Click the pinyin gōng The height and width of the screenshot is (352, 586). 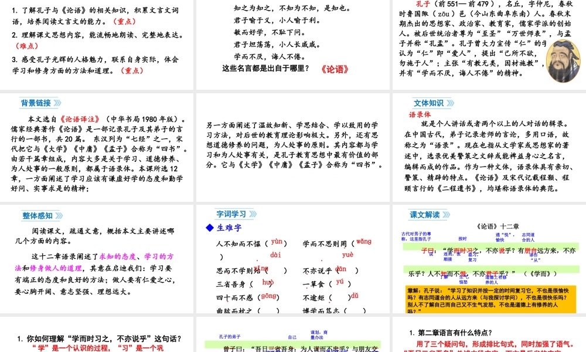point(269,296)
